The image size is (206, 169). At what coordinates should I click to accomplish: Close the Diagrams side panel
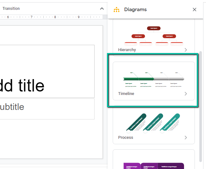tap(195, 10)
